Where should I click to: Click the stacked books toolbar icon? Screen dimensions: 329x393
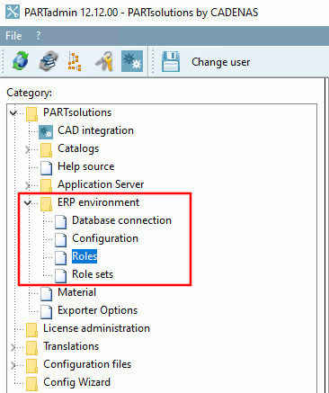(49, 61)
